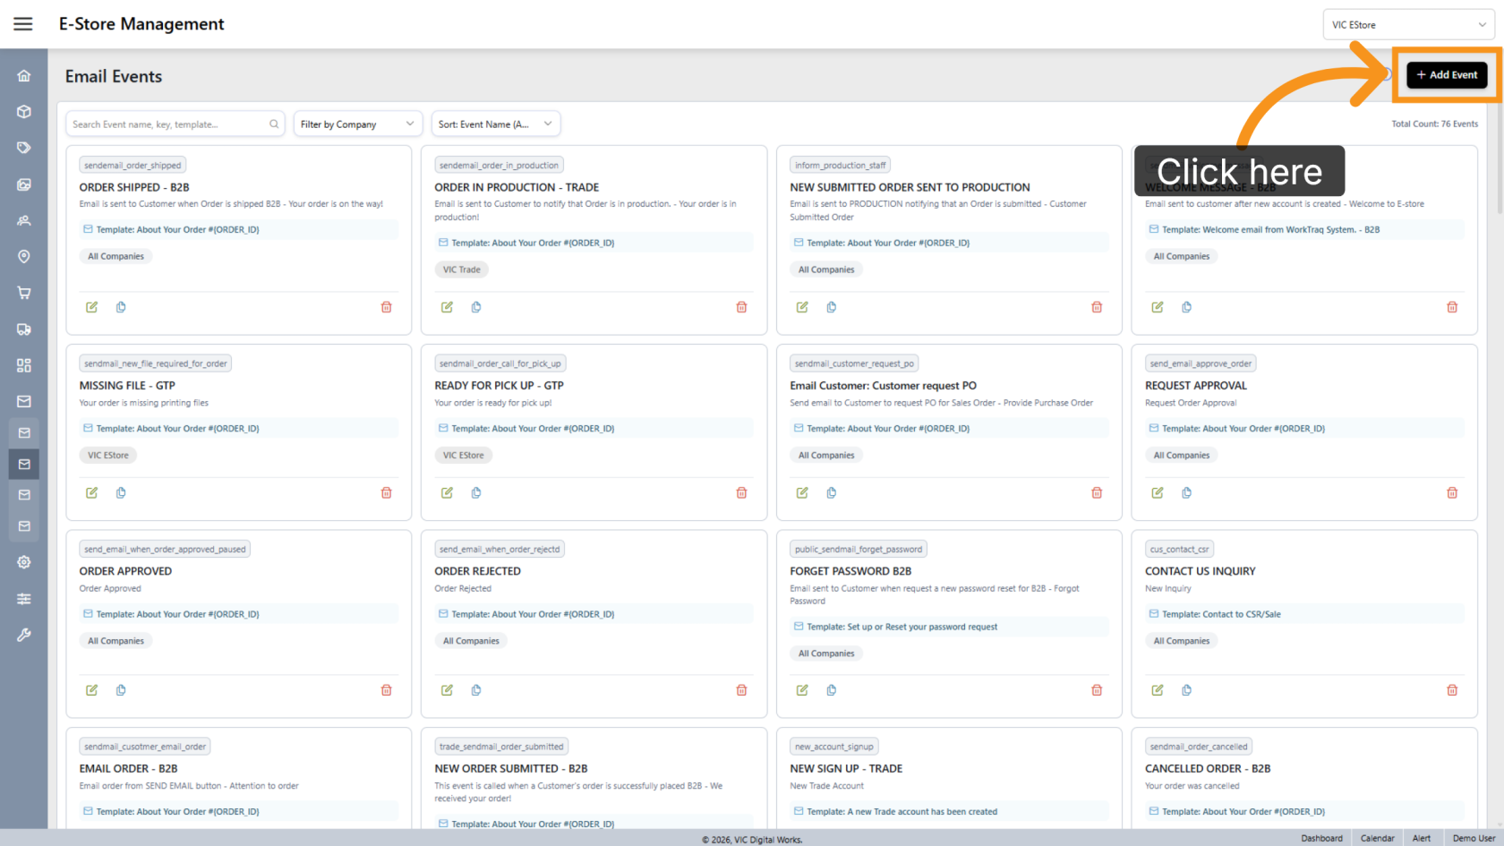Open the hamburger navigation menu
The width and height of the screenshot is (1504, 846).
point(23,24)
